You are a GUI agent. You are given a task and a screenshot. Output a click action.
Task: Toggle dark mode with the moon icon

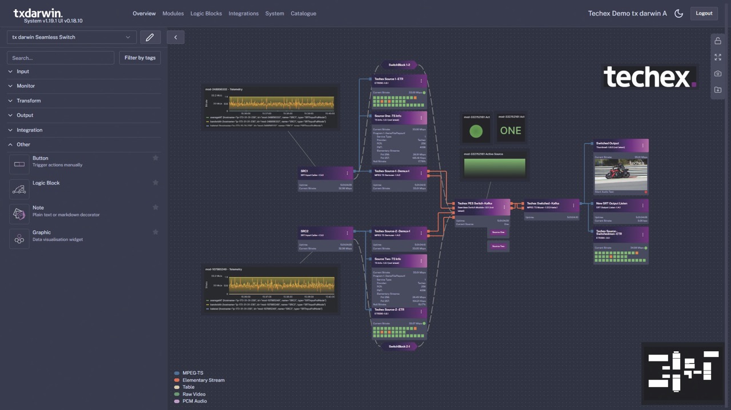coord(678,13)
